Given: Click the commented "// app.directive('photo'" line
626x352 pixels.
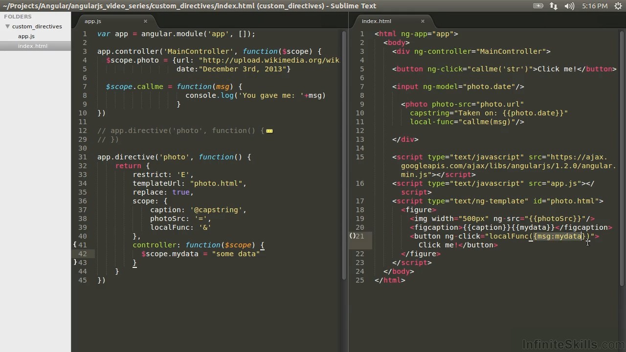Looking at the screenshot, I should (x=185, y=131).
